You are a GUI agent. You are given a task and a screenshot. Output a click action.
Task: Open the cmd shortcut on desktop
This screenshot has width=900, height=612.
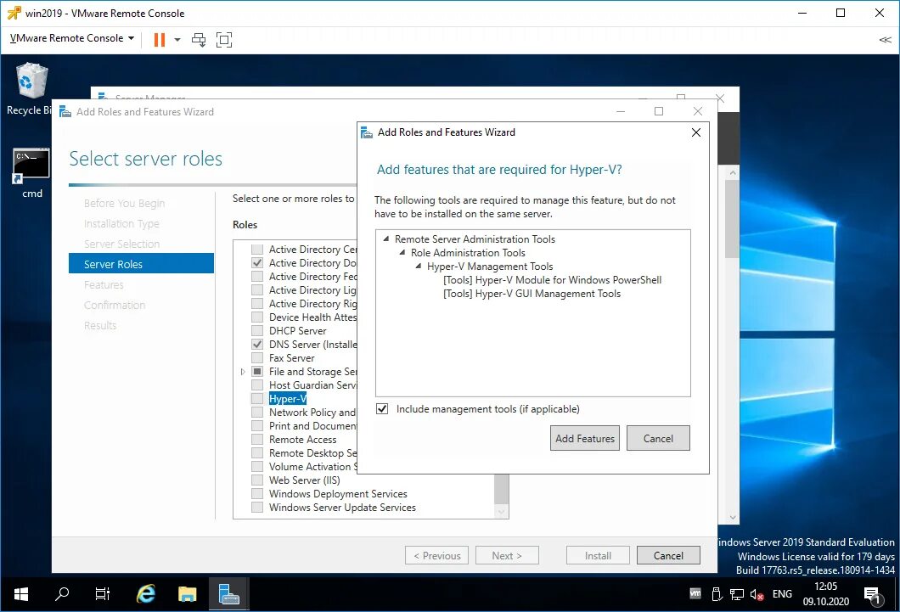coord(31,172)
